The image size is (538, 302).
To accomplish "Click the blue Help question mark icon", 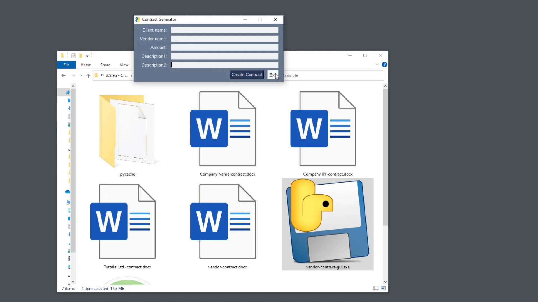I will [x=384, y=65].
